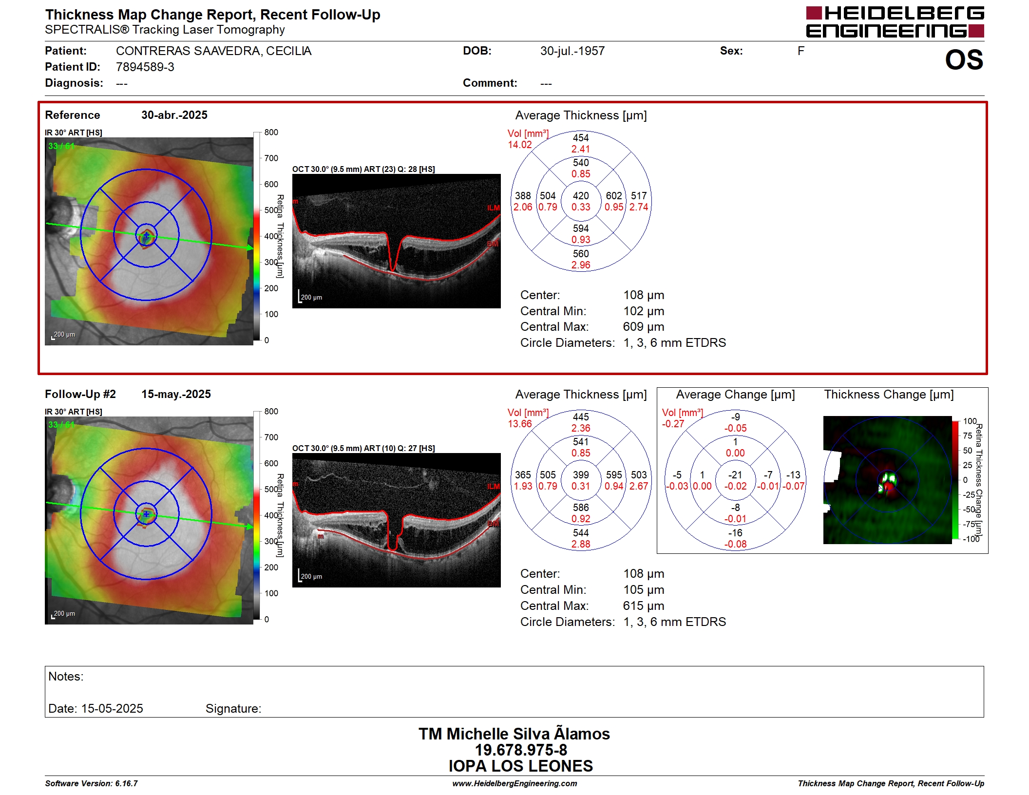1029x795 pixels.
Task: Select Reference ETDRS value 594
Action: (x=581, y=228)
